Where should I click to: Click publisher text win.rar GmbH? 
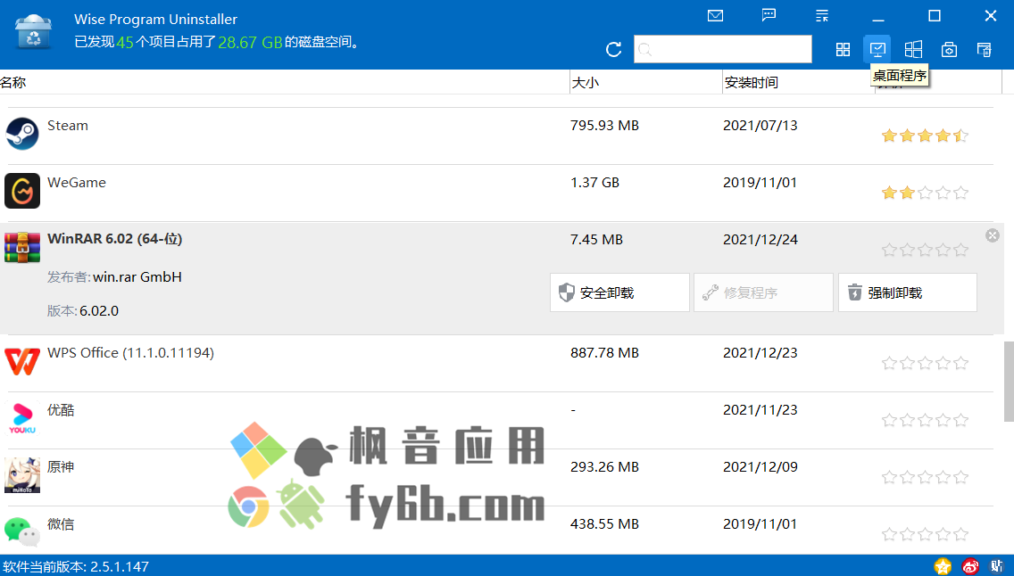tap(137, 277)
